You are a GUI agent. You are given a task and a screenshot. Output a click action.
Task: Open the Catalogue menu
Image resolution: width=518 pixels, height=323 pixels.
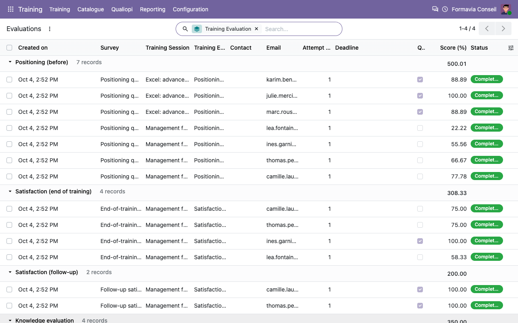(91, 9)
